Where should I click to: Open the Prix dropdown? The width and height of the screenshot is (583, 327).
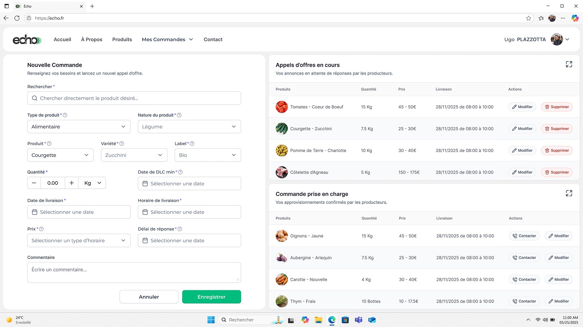click(x=79, y=240)
